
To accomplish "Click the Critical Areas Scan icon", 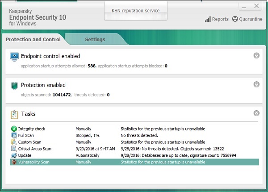I will point(14,149).
